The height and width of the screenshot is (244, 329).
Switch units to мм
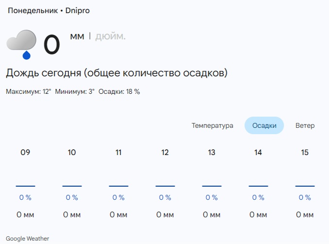(77, 36)
